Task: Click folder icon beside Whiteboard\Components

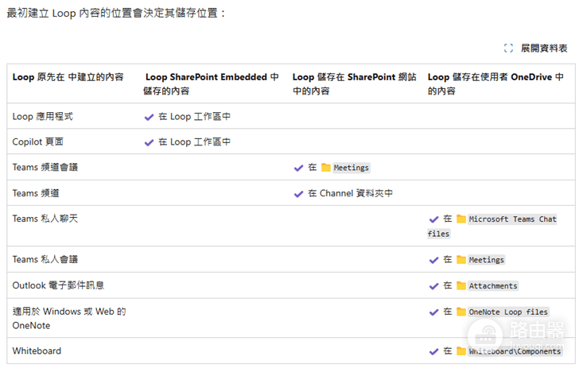Action: [460, 351]
